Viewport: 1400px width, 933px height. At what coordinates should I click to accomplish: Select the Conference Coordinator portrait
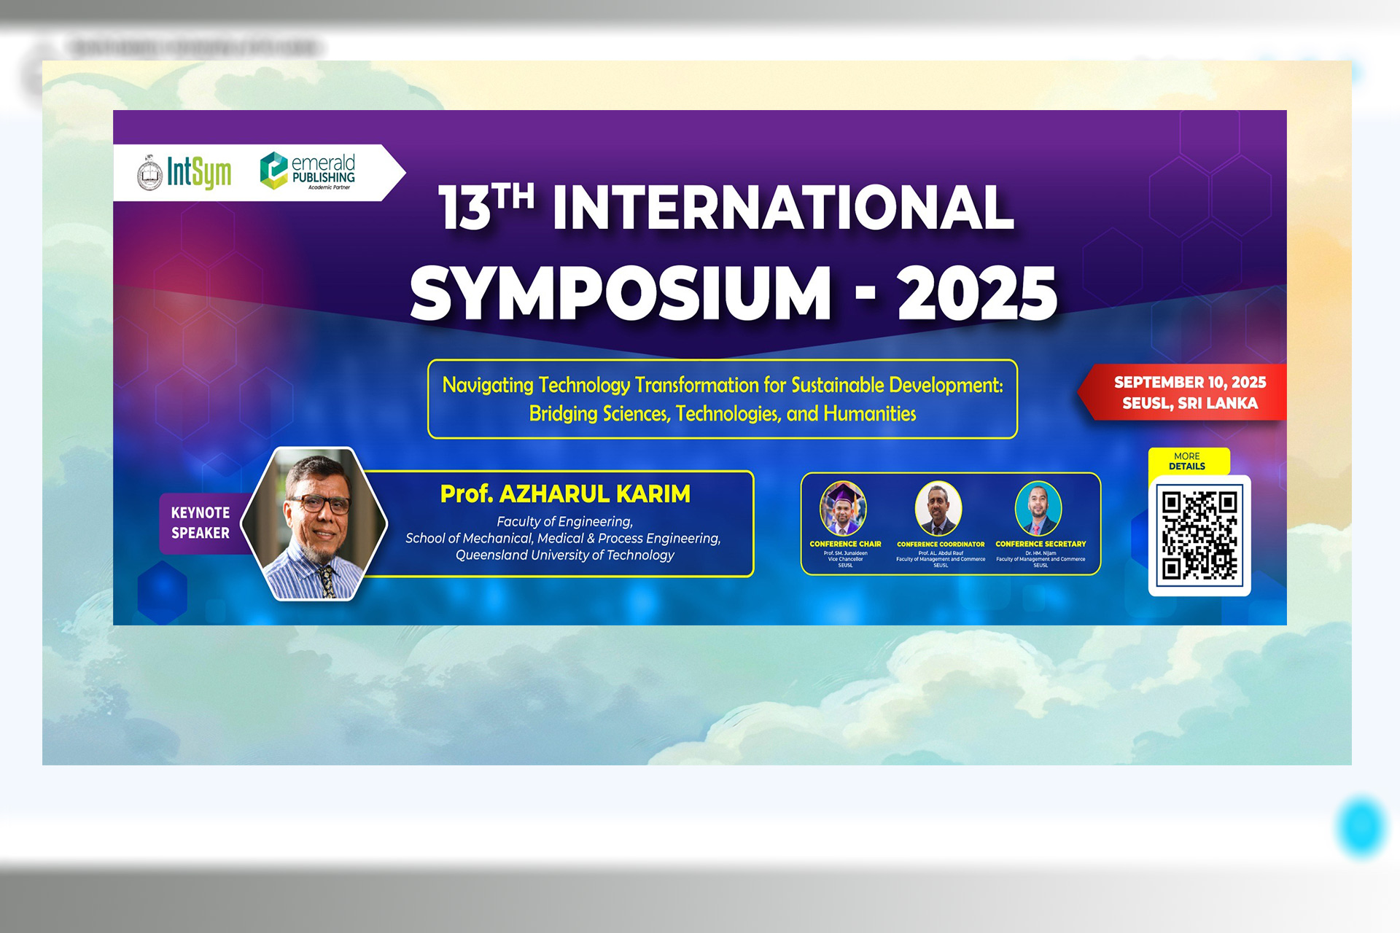point(938,509)
